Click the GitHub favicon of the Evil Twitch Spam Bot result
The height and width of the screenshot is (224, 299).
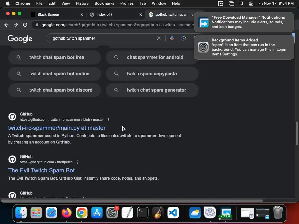12,159
